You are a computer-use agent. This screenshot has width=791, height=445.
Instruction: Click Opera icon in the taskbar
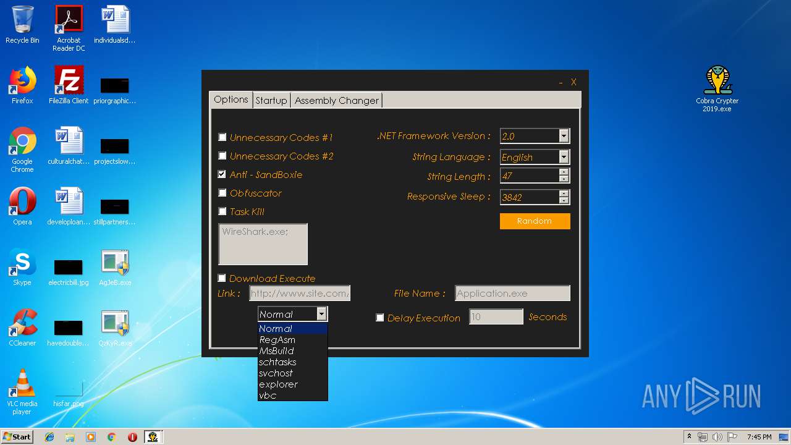click(132, 437)
